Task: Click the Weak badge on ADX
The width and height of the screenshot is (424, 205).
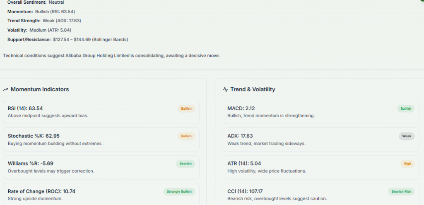Action: point(407,136)
